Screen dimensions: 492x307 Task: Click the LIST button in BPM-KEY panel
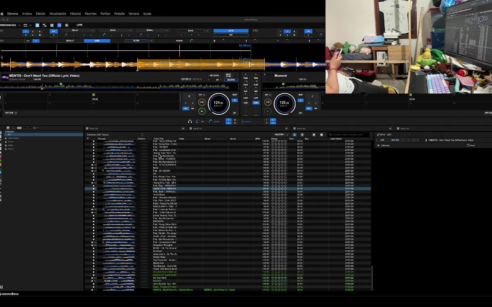point(382,140)
